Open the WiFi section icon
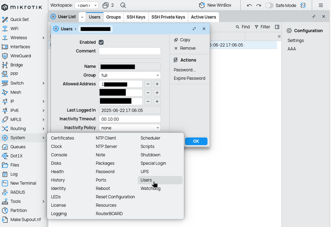Viewport: 331px width, 227px height. [x=5, y=28]
